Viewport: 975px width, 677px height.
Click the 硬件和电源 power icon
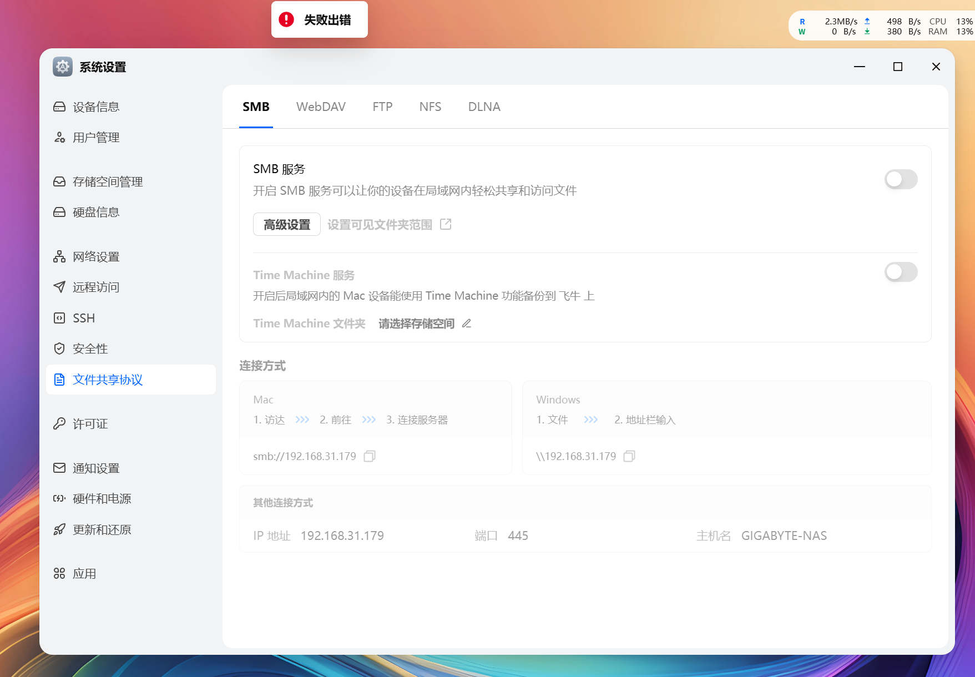tap(59, 498)
